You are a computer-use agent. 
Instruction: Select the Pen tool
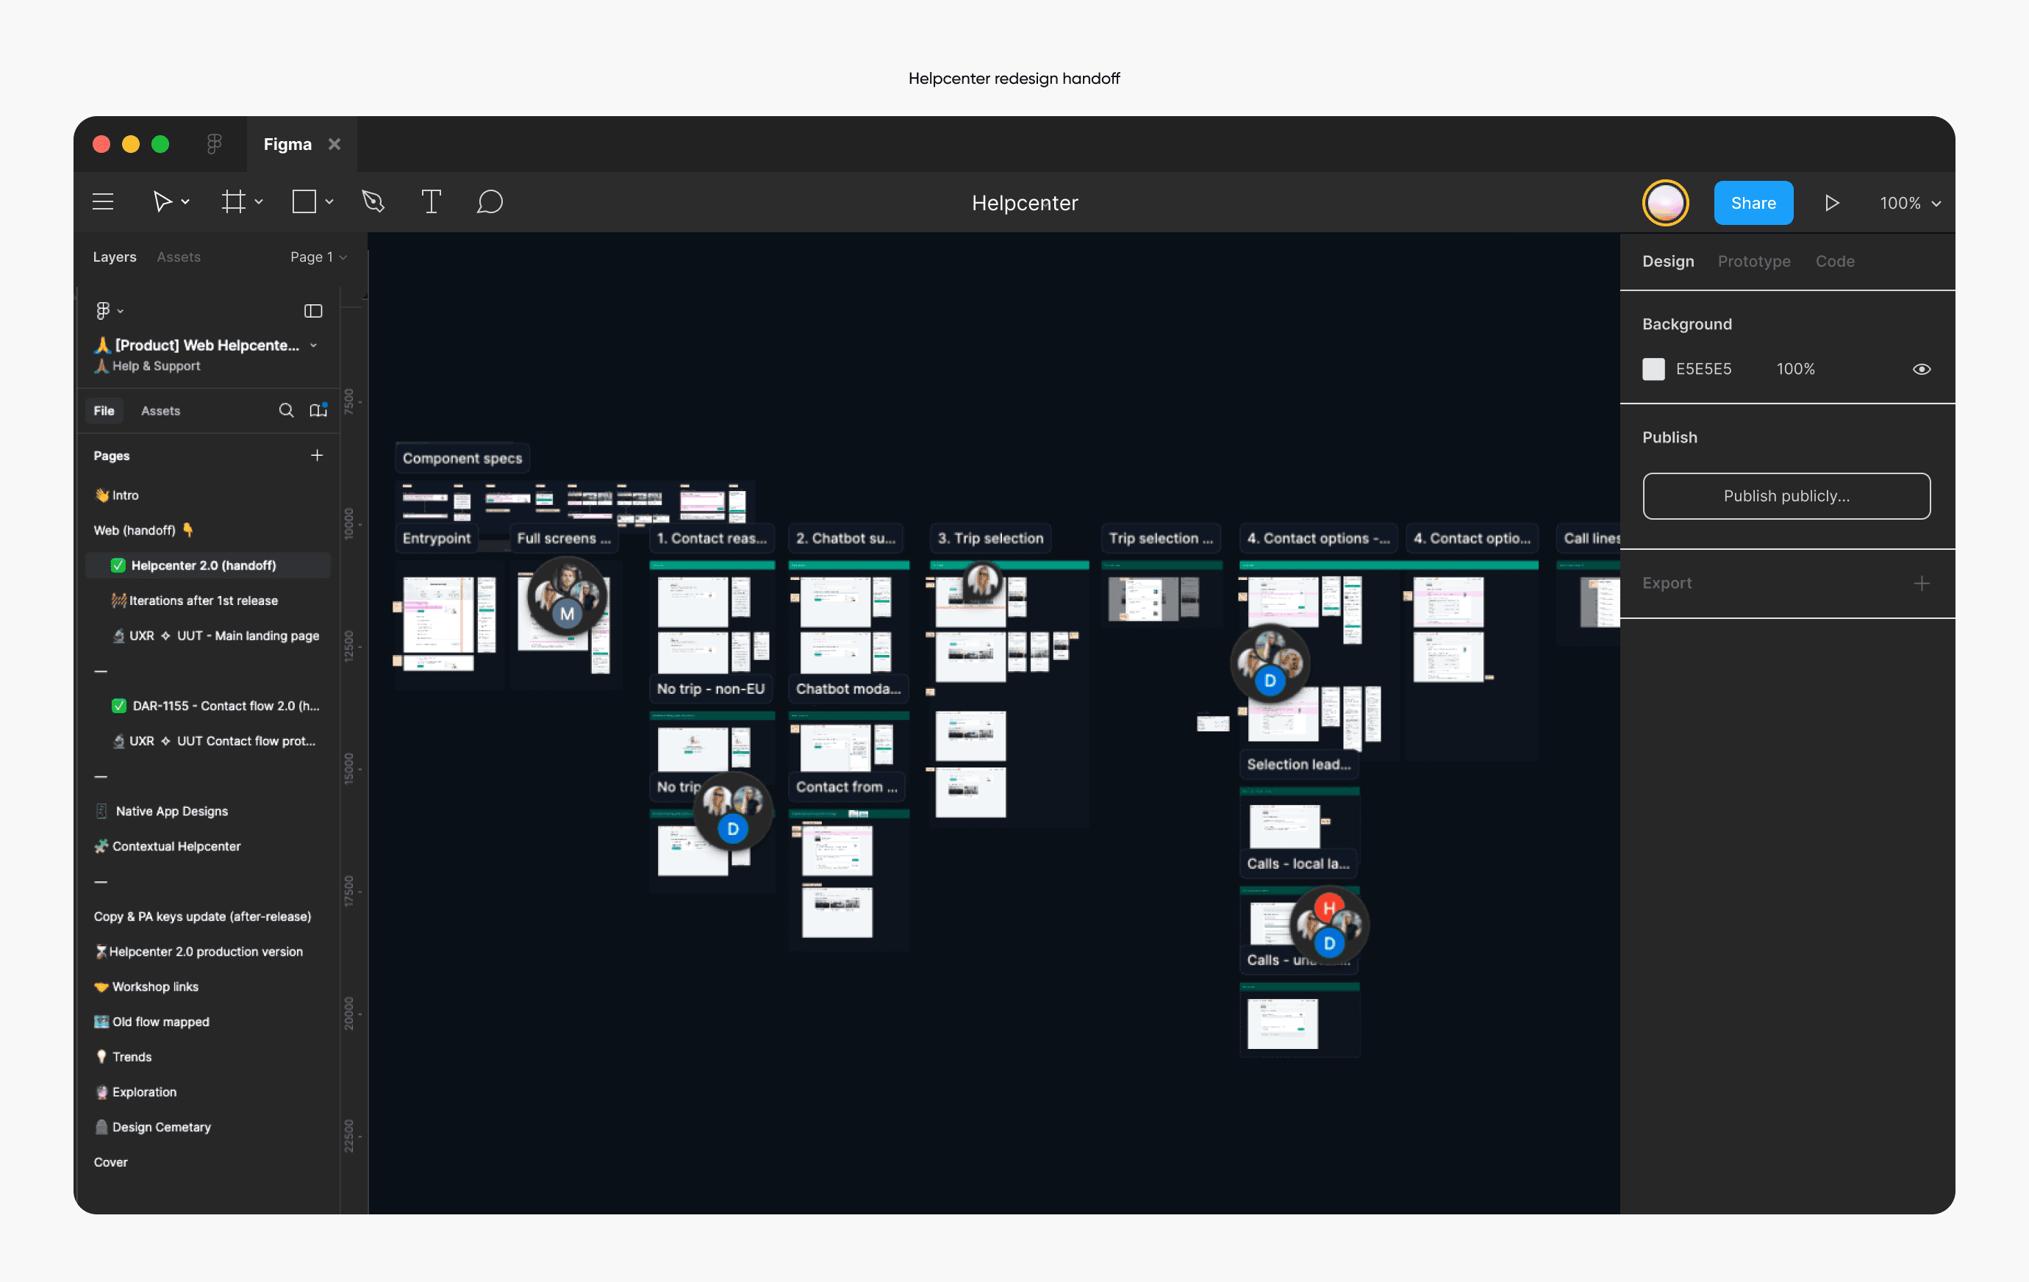[373, 202]
